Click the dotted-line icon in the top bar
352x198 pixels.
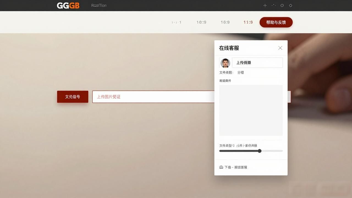[x=274, y=5]
